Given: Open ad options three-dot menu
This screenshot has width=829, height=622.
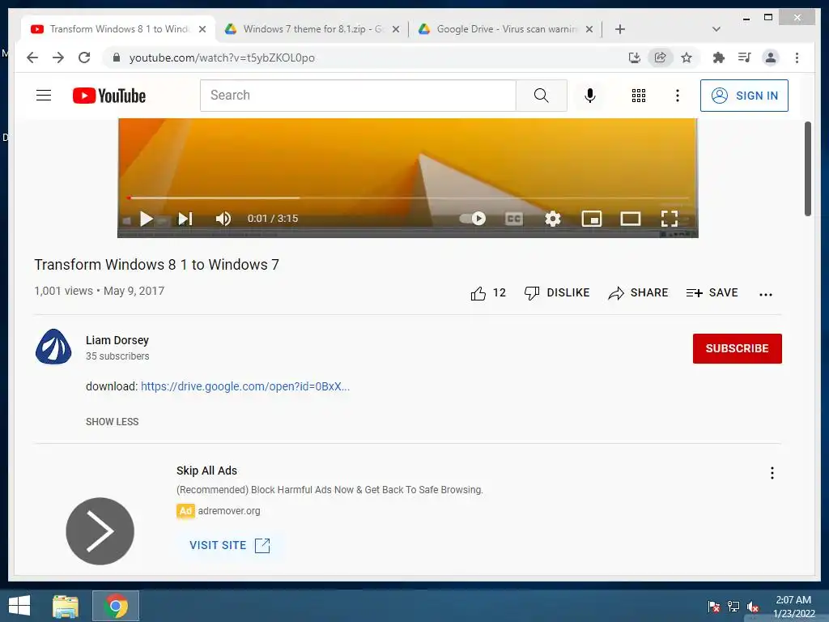Looking at the screenshot, I should click(x=772, y=473).
